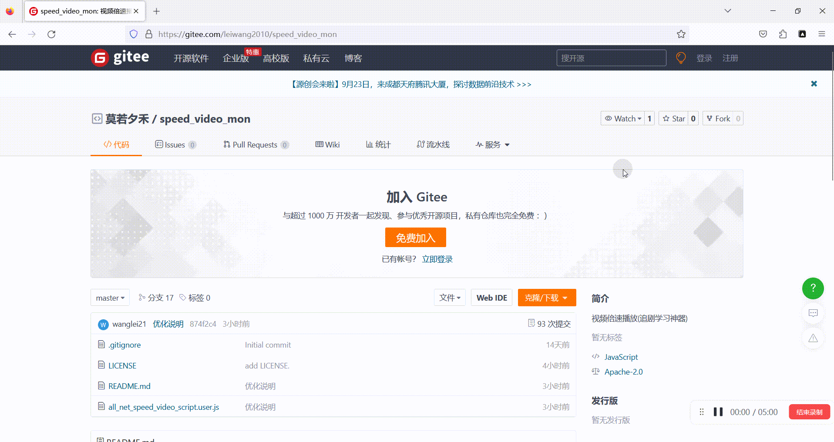Open a new browser tab

(157, 11)
